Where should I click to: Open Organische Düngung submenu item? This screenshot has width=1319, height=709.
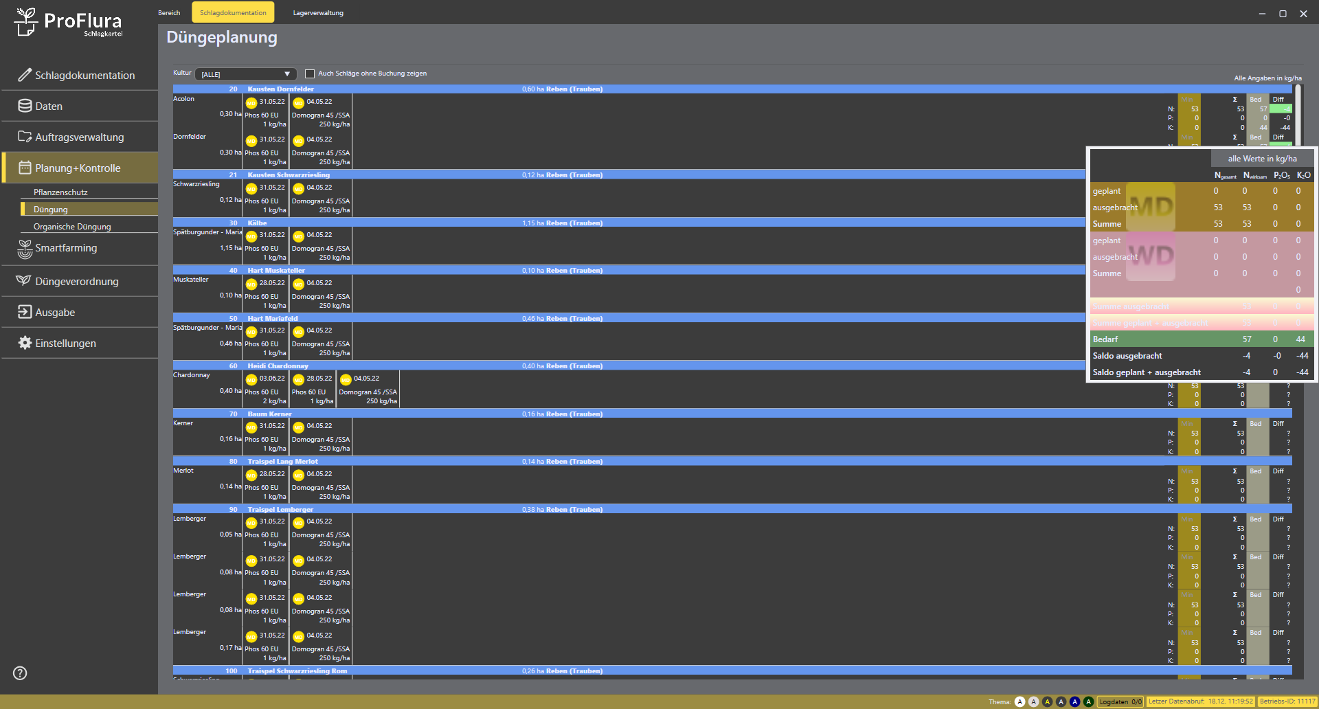pos(72,227)
